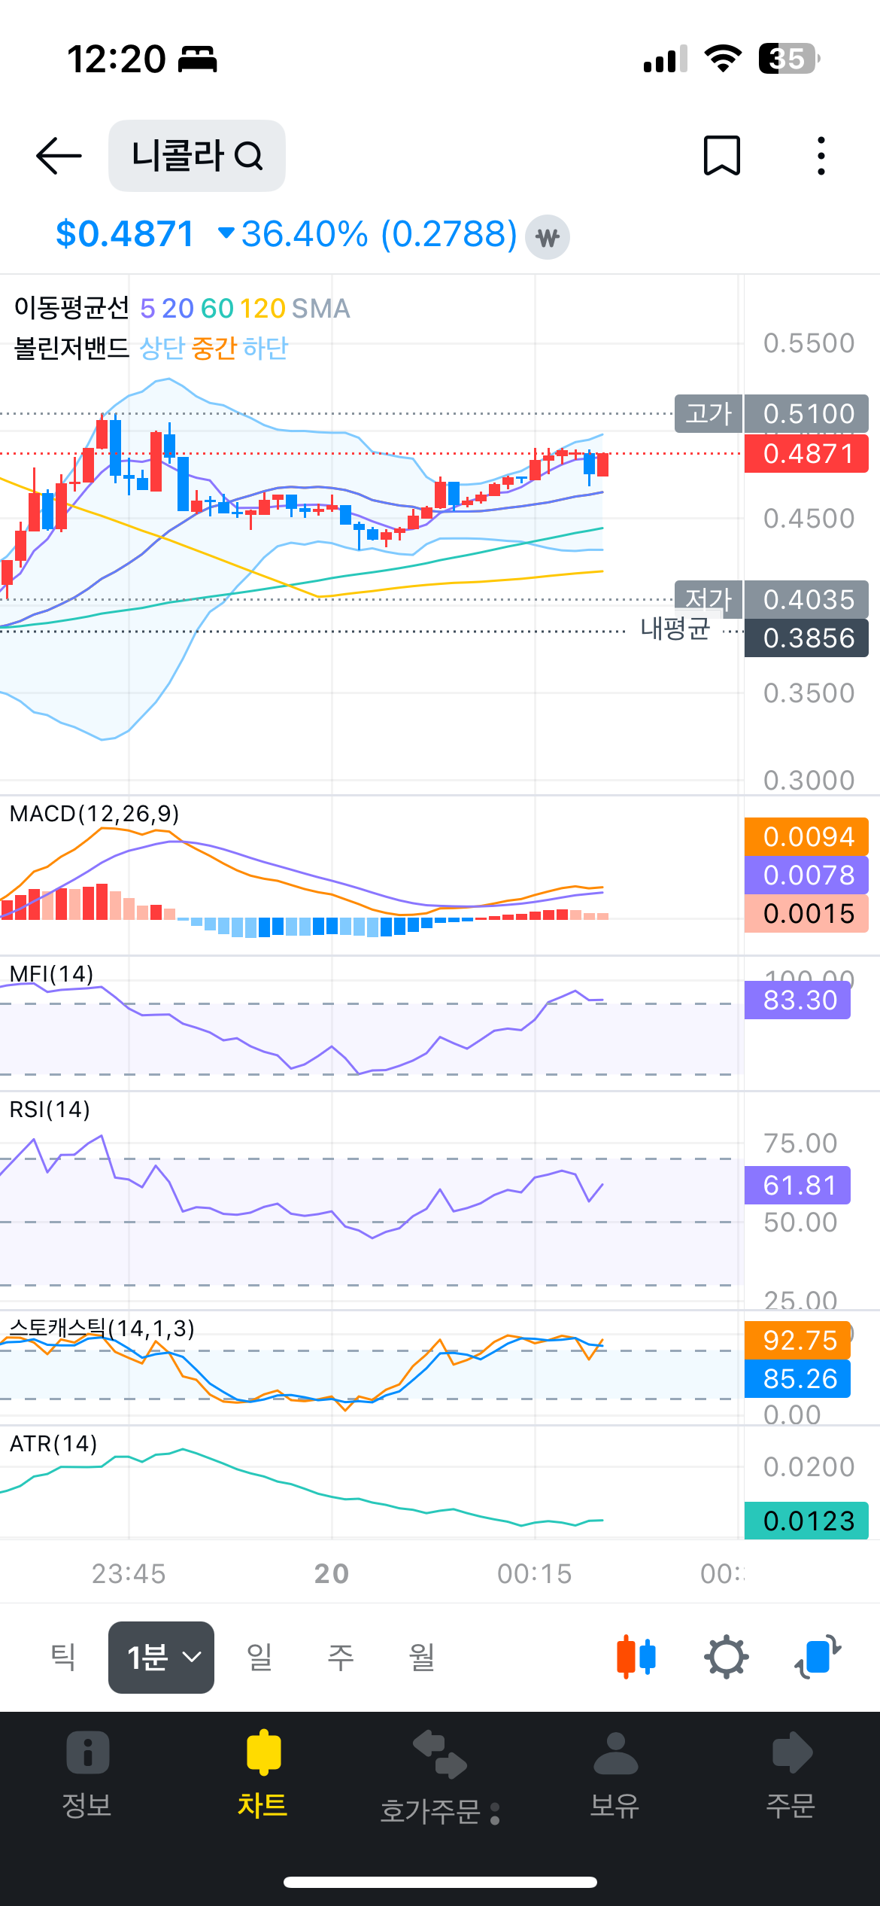
Task: Open search for 니콜라 stock
Action: point(197,156)
